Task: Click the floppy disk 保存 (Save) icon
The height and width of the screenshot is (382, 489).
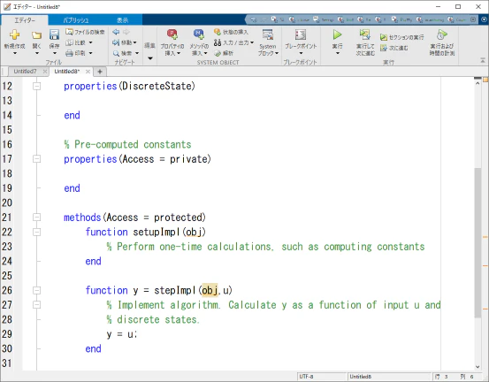Action: (54, 34)
